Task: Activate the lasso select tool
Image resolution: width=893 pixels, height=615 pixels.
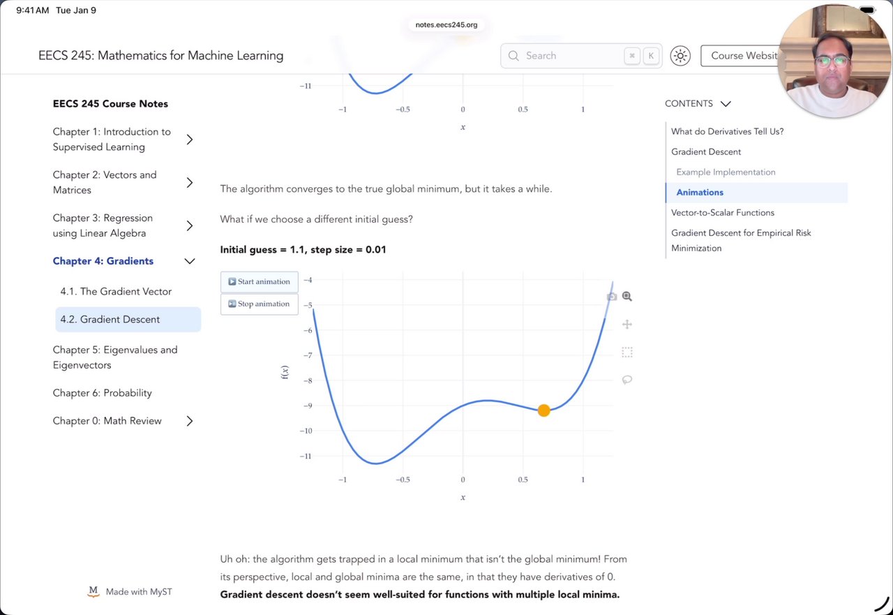Action: 627,380
